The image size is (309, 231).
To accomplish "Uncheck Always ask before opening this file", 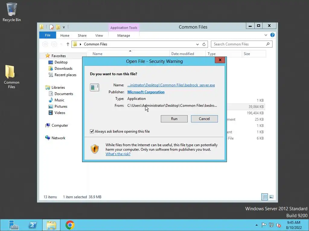I will pos(92,131).
